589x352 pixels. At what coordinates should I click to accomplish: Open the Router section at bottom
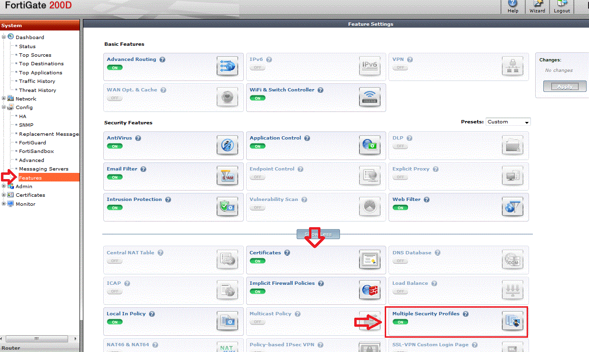pyautogui.click(x=40, y=348)
